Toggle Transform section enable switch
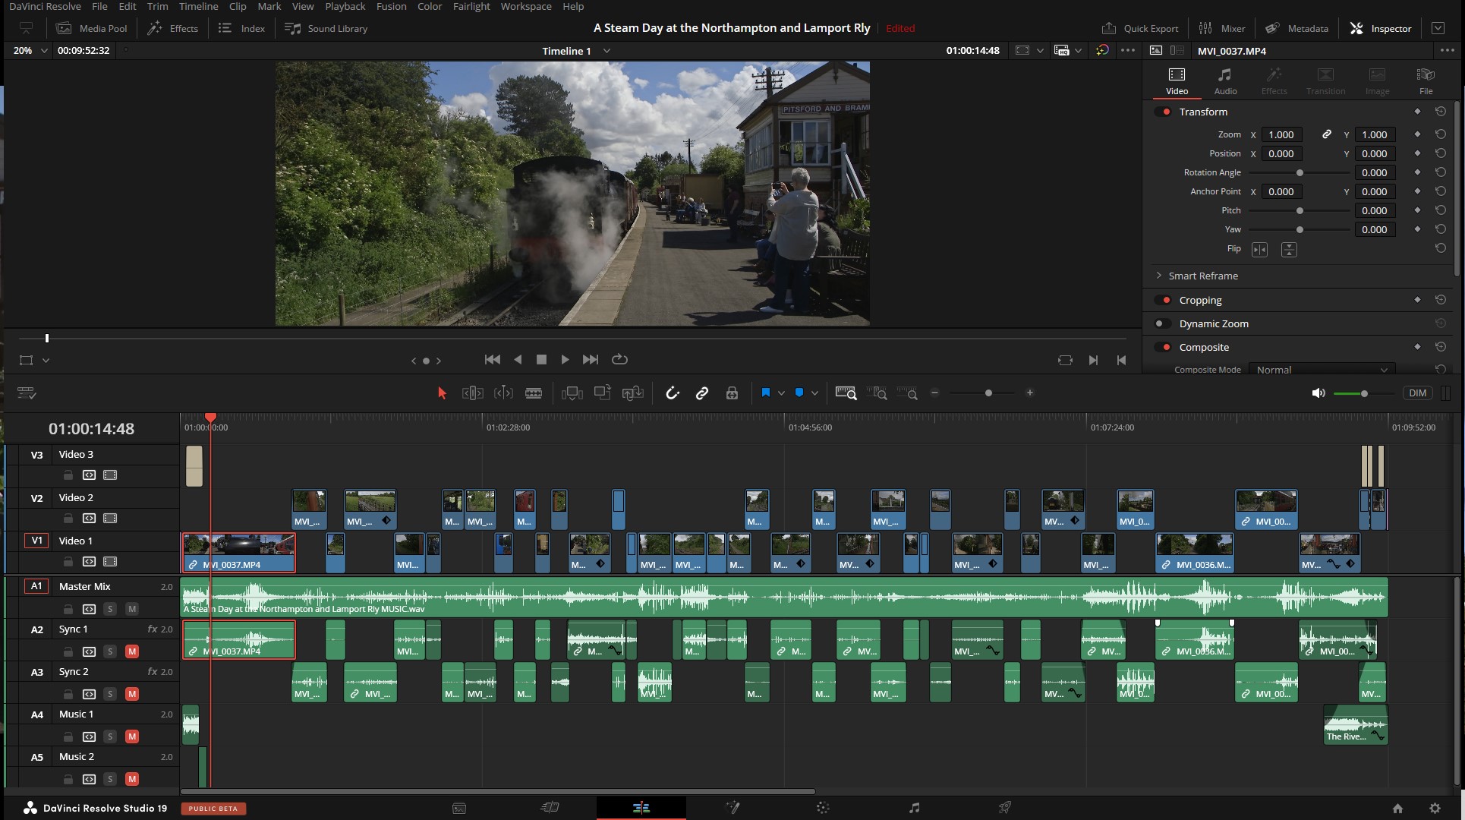Image resolution: width=1465 pixels, height=820 pixels. coord(1163,112)
